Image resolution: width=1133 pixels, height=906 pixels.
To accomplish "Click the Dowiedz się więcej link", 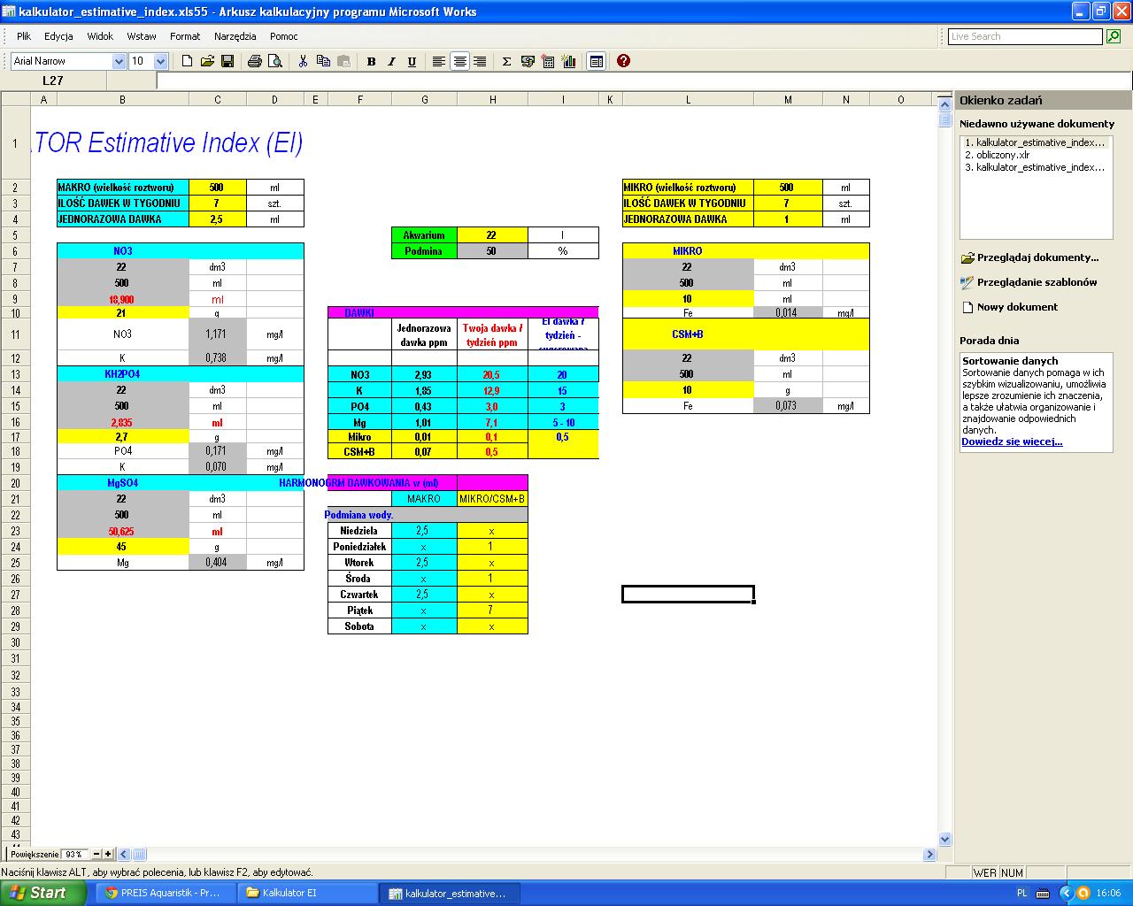I will [1012, 441].
